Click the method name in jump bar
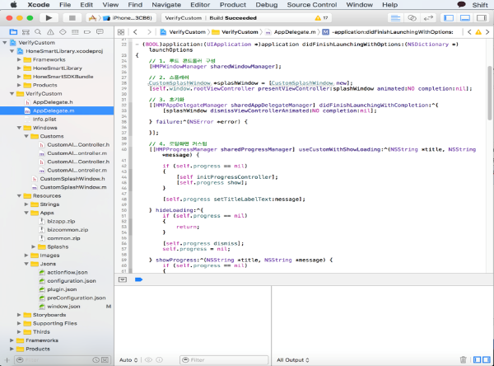 pos(388,32)
